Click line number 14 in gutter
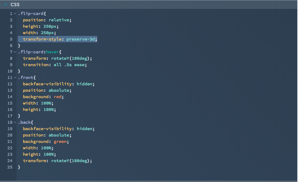The width and height of the screenshot is (298, 182). [x=10, y=97]
